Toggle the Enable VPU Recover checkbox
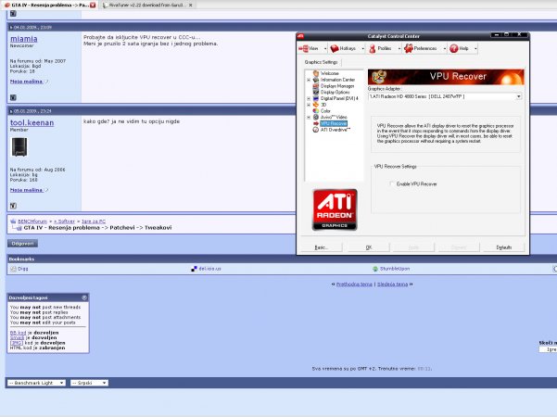 [391, 184]
